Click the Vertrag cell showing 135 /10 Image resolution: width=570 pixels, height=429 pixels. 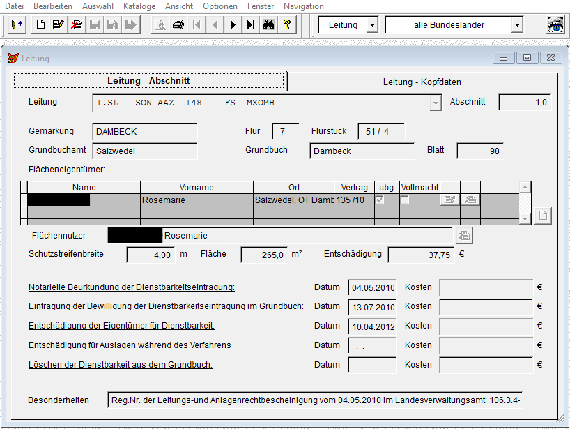click(x=354, y=200)
